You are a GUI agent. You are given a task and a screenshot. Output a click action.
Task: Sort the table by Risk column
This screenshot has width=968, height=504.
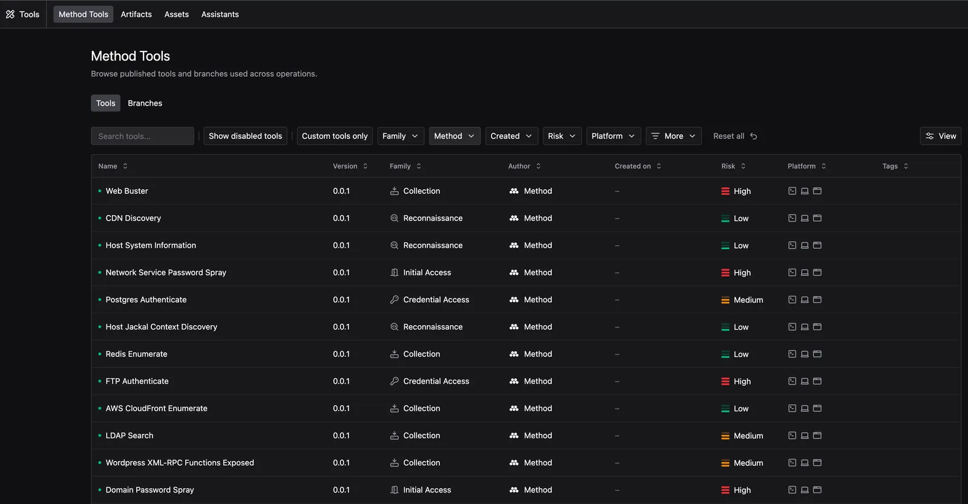pos(733,166)
